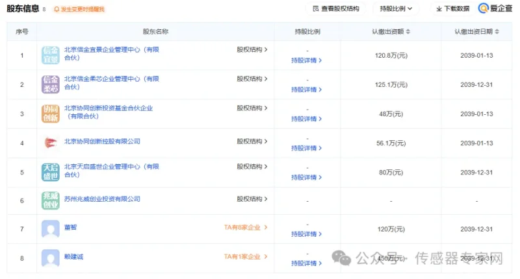Open 北京信金柔芯企业管理中心 shareholder link

click(111, 83)
